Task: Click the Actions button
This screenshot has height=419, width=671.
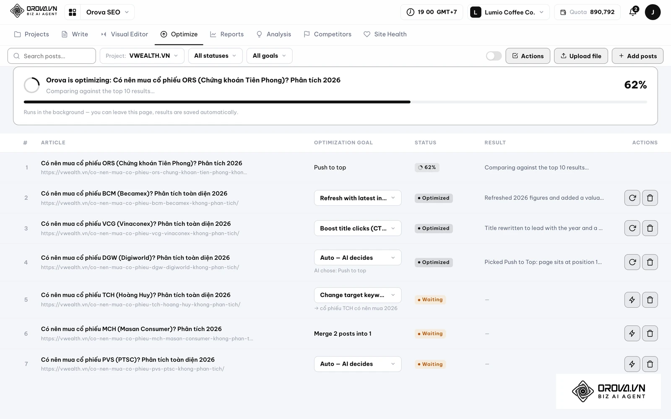Action: [528, 56]
